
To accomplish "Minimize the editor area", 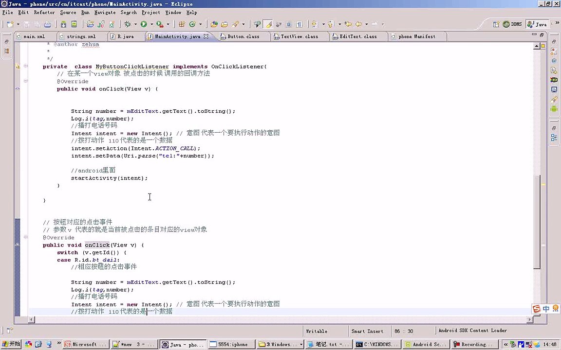I will point(534,35).
